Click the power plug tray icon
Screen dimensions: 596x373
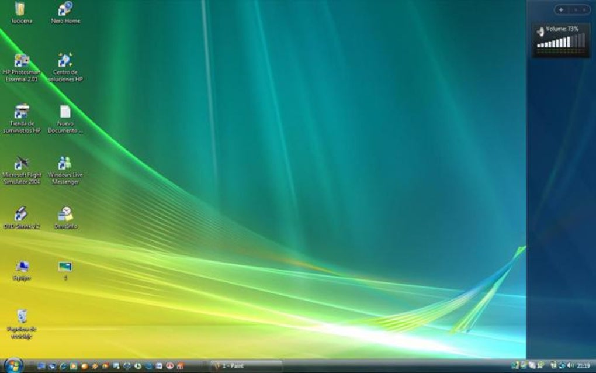pyautogui.click(x=553, y=365)
